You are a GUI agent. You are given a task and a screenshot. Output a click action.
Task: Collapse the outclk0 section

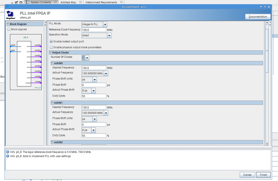(x=52, y=63)
